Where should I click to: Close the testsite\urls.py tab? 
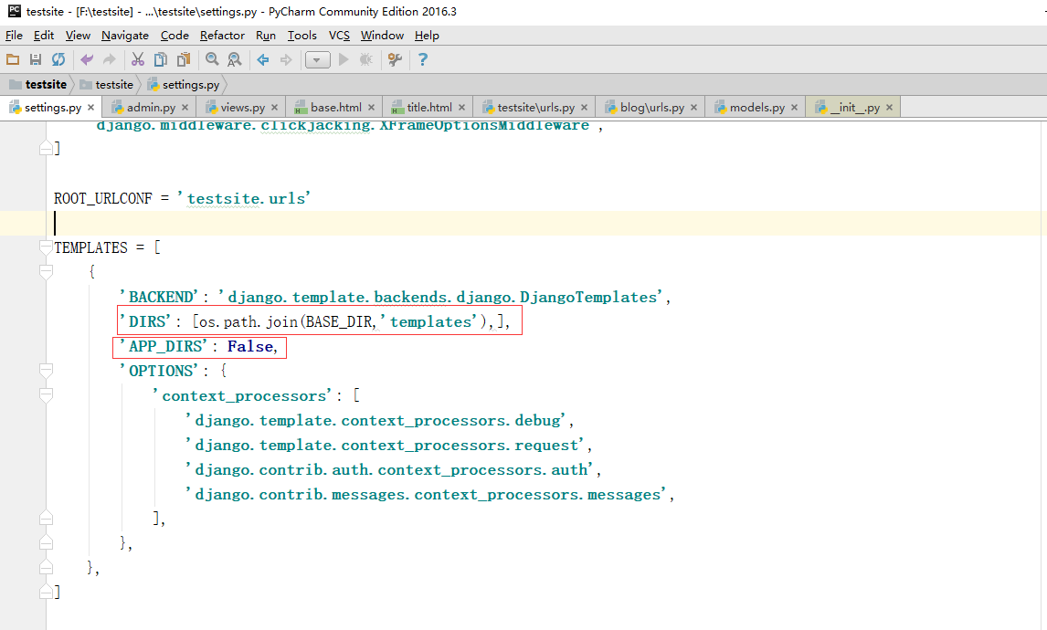tap(585, 107)
